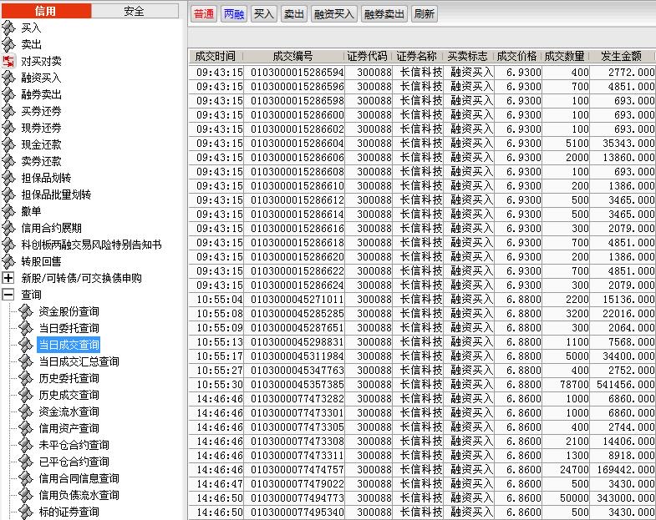The width and height of the screenshot is (656, 520).
Task: Click the 买入 toolbar button
Action: (x=263, y=14)
